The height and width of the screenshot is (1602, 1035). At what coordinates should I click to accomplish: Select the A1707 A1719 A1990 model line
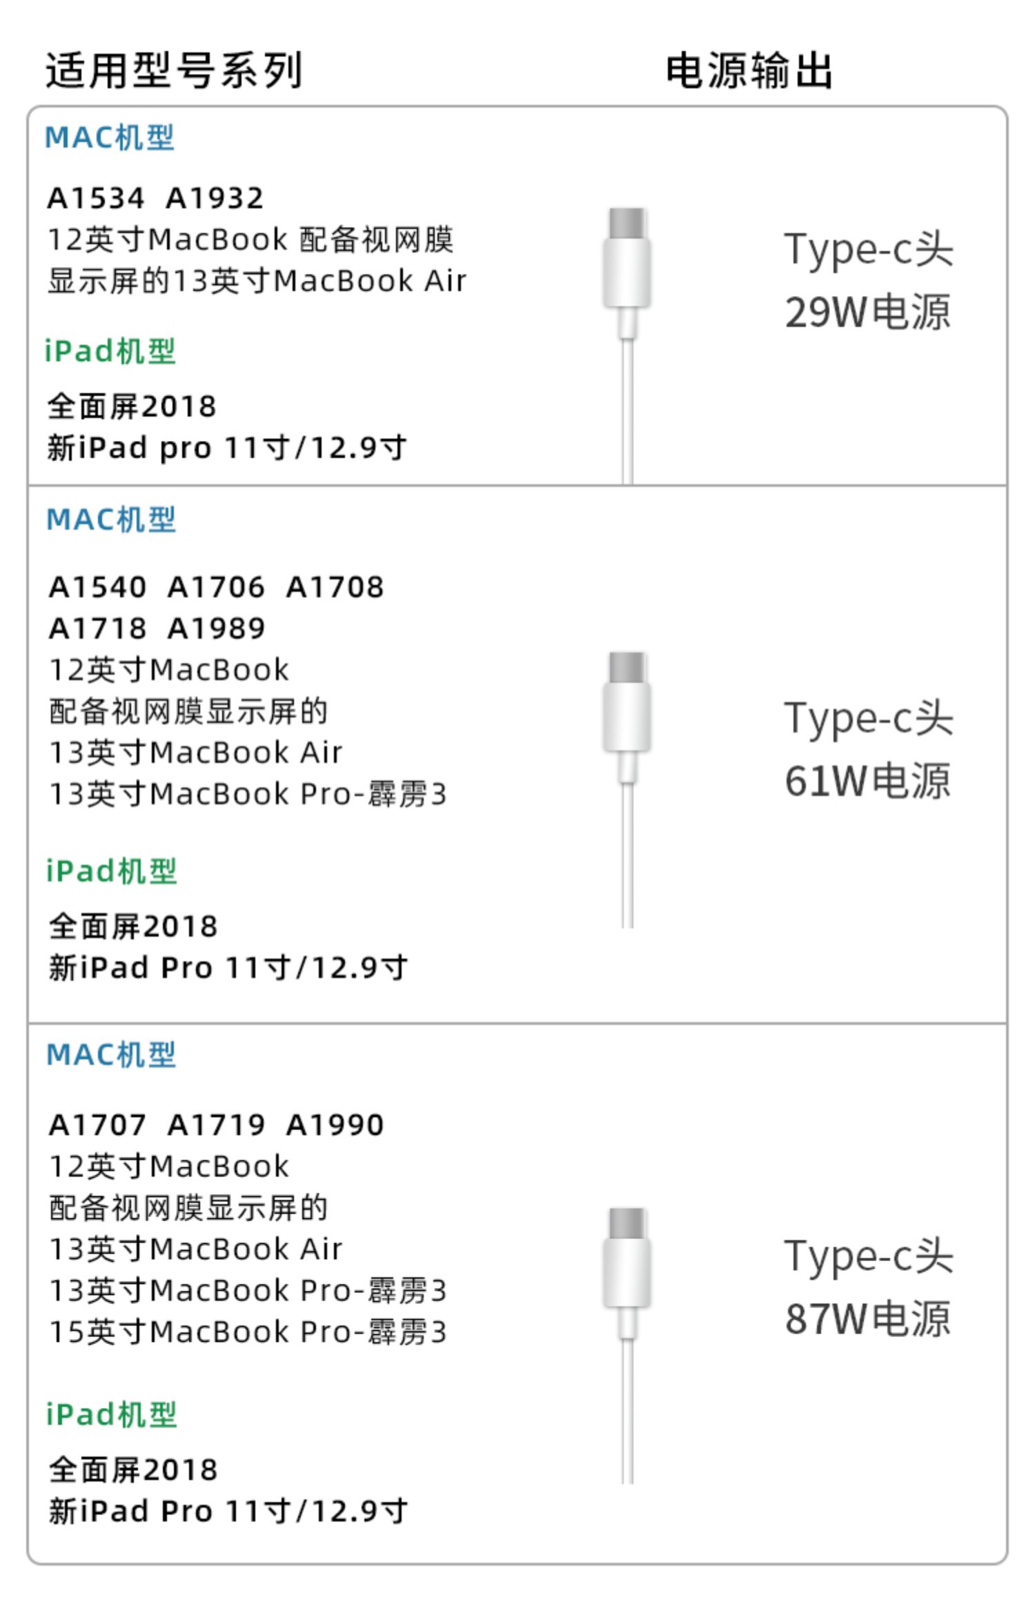[x=216, y=1125]
